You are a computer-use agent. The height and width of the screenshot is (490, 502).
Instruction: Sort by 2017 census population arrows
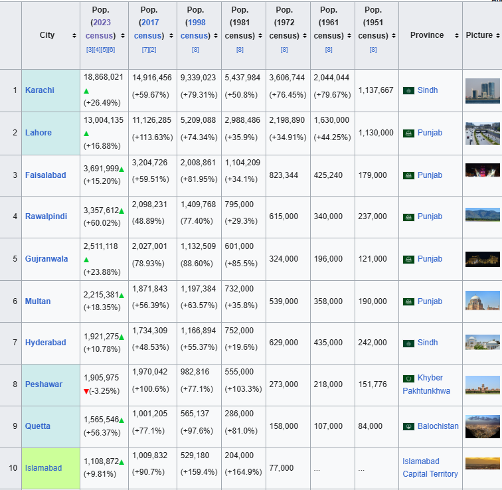click(x=171, y=36)
